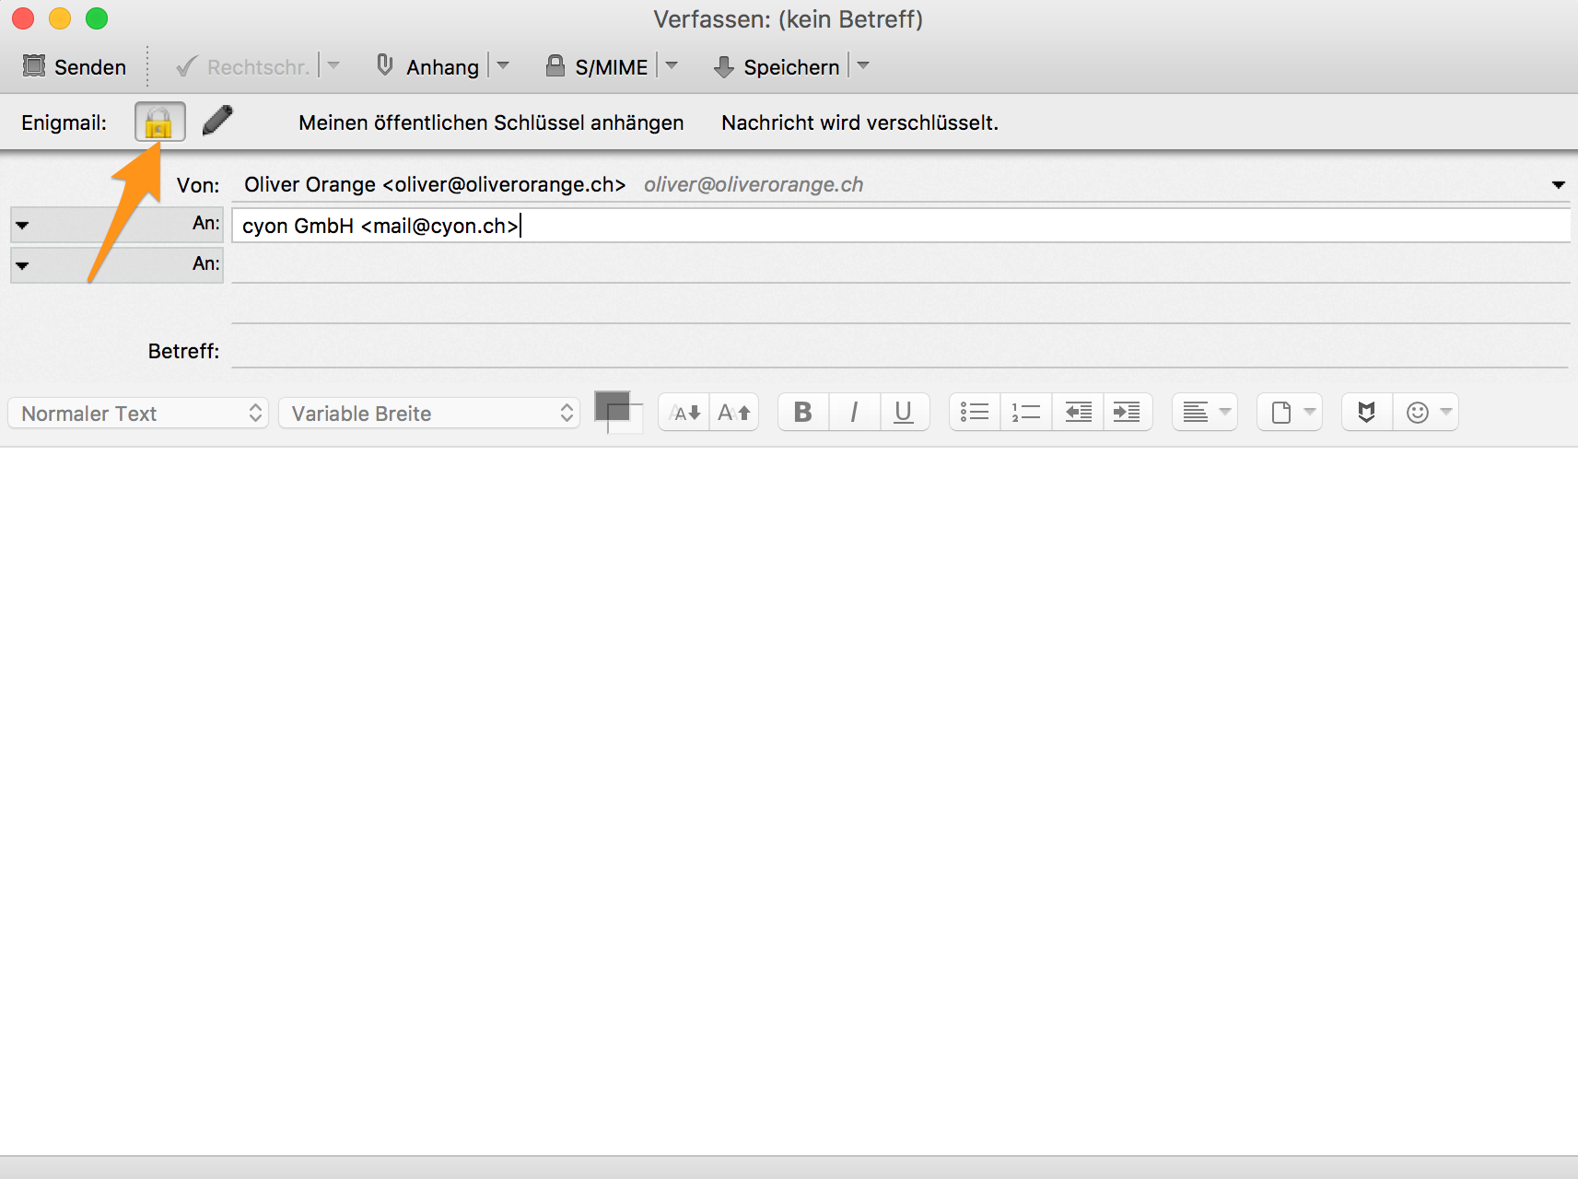Screen dimensions: 1578x1179
Task: Click the green fullscreen window button
Action: tap(97, 18)
